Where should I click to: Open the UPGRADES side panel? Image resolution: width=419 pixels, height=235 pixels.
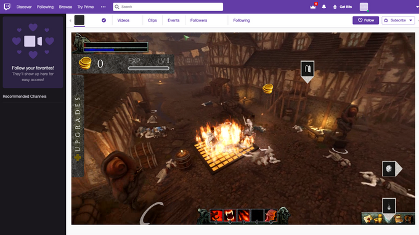[78, 126]
